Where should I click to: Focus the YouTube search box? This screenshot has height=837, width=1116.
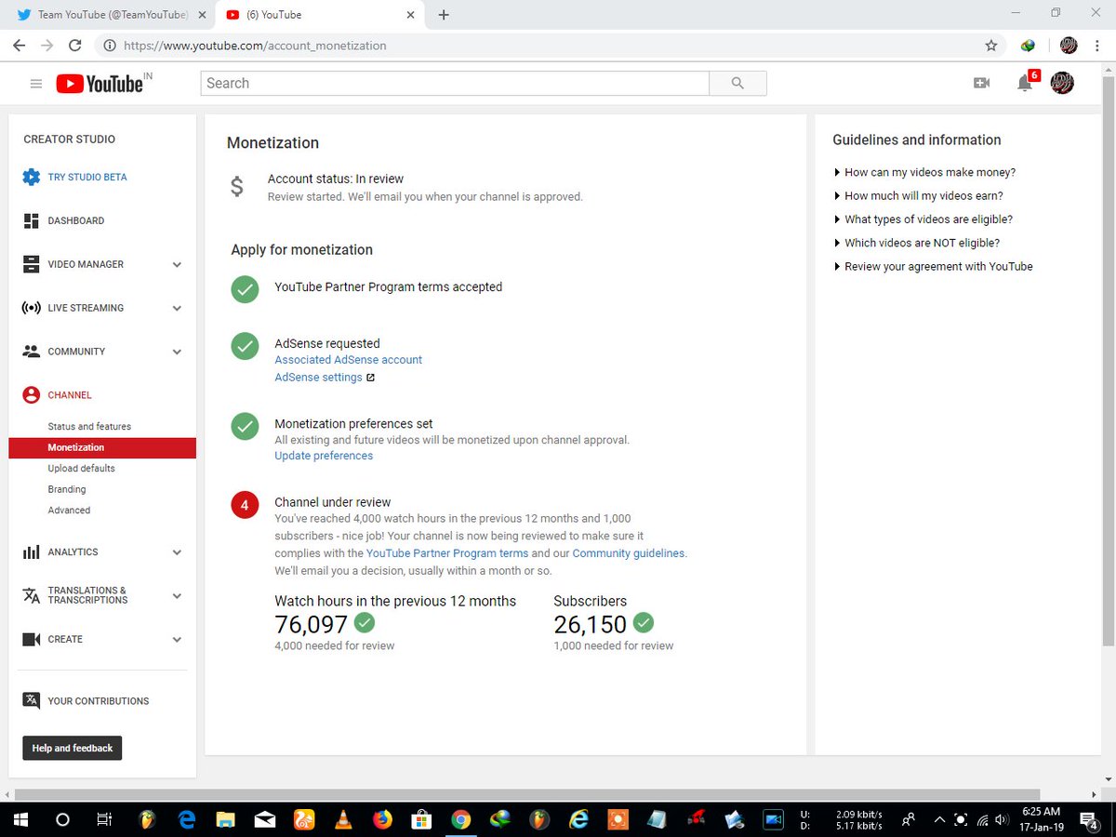coord(455,83)
